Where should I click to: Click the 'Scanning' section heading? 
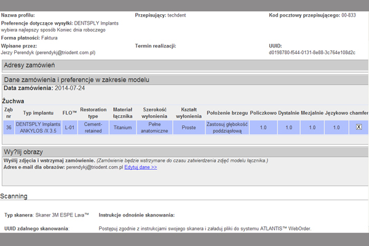click(14, 196)
